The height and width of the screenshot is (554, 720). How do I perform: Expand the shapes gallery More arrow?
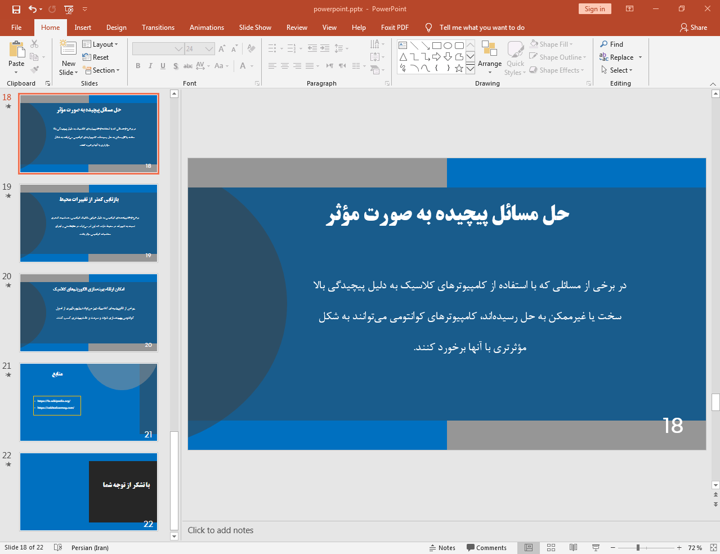(x=470, y=69)
